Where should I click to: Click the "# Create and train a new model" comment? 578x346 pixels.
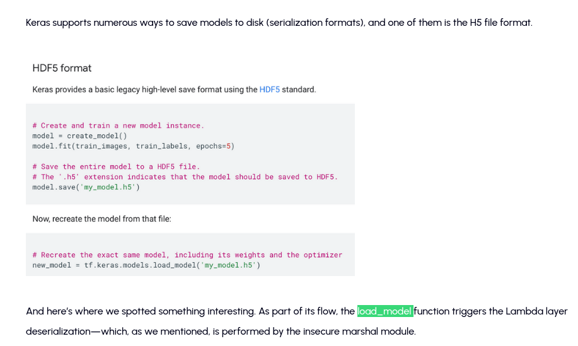point(118,125)
